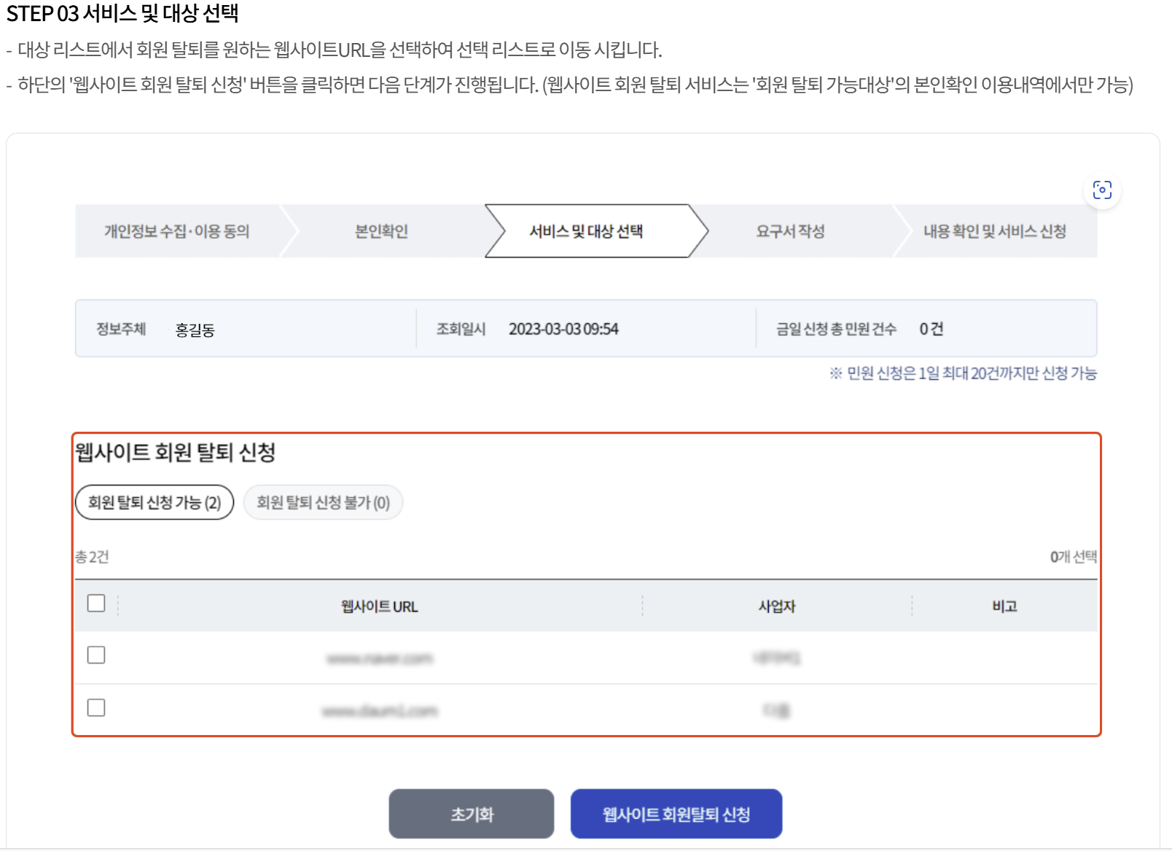Open the '요구서 작성' step

pyautogui.click(x=792, y=233)
